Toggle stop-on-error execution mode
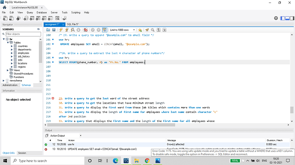This screenshot has height=165, width=295. point(86,30)
